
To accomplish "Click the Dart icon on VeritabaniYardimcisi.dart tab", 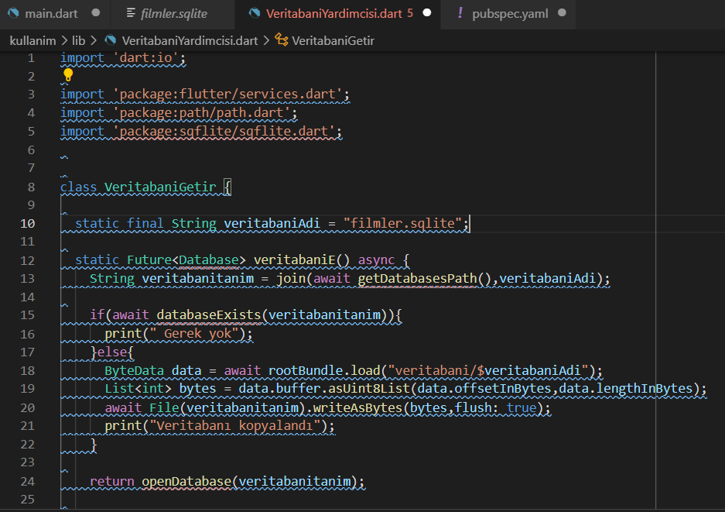I will tap(255, 13).
